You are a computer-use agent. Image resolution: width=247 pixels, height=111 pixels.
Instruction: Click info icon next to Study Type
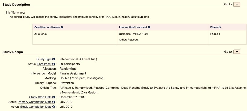(54, 59)
